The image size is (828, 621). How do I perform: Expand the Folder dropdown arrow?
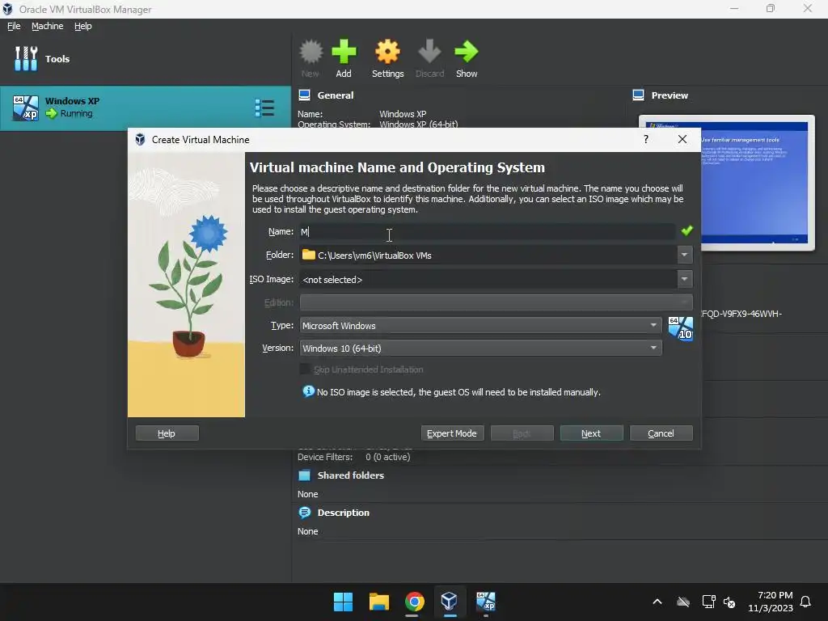click(684, 255)
